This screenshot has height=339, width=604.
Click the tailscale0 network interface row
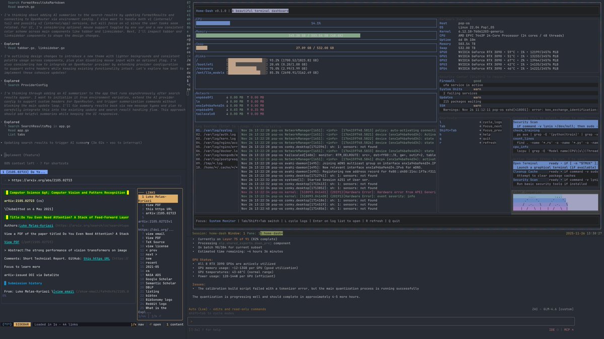[x=230, y=114]
